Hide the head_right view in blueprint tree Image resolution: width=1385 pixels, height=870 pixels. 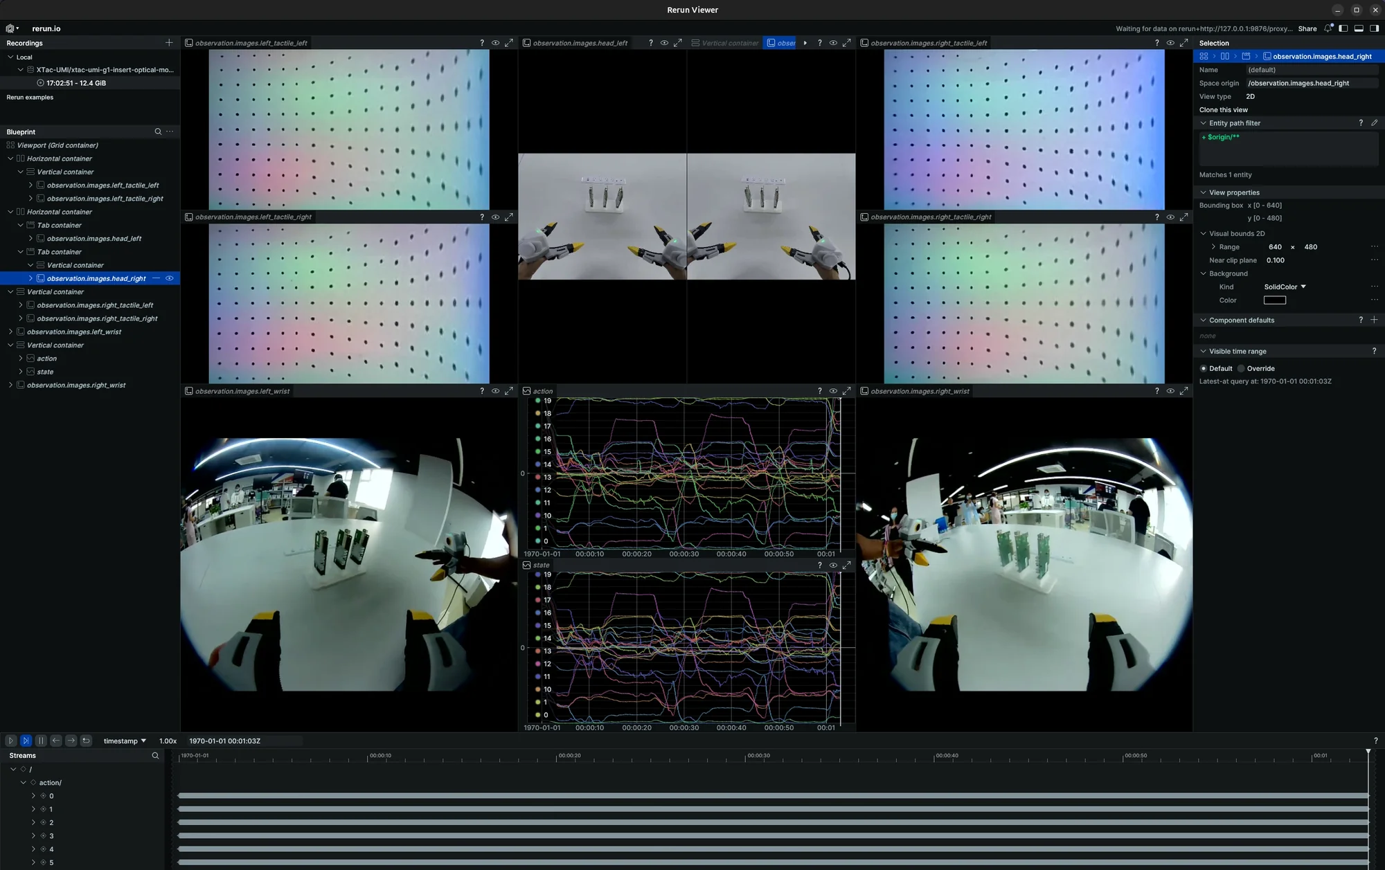tap(169, 278)
